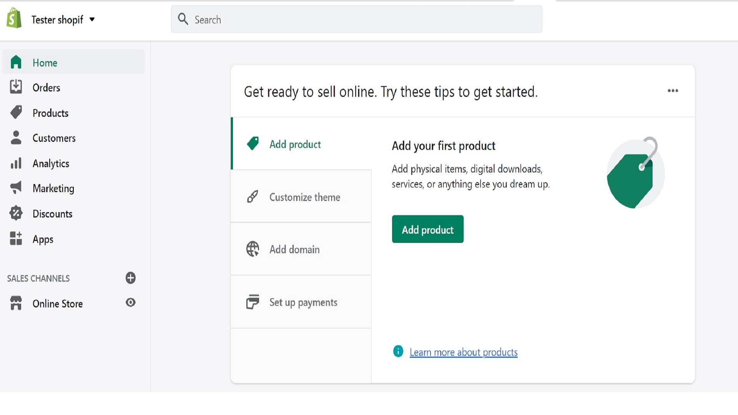Open the Customers person icon

click(16, 138)
